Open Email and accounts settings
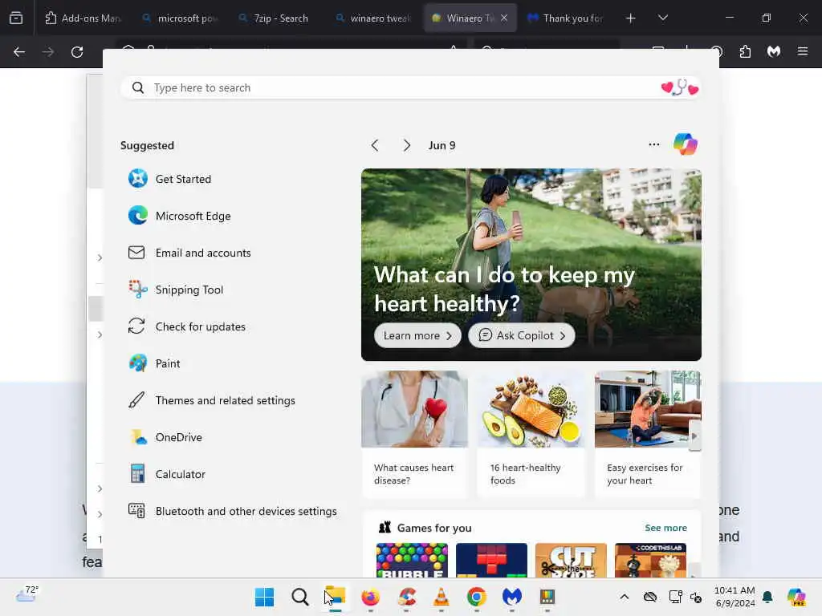822x616 pixels. click(x=189, y=253)
